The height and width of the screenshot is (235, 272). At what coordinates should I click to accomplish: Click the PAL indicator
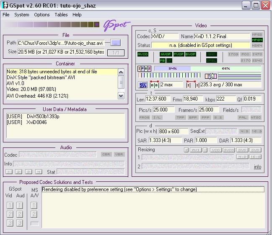point(243,117)
